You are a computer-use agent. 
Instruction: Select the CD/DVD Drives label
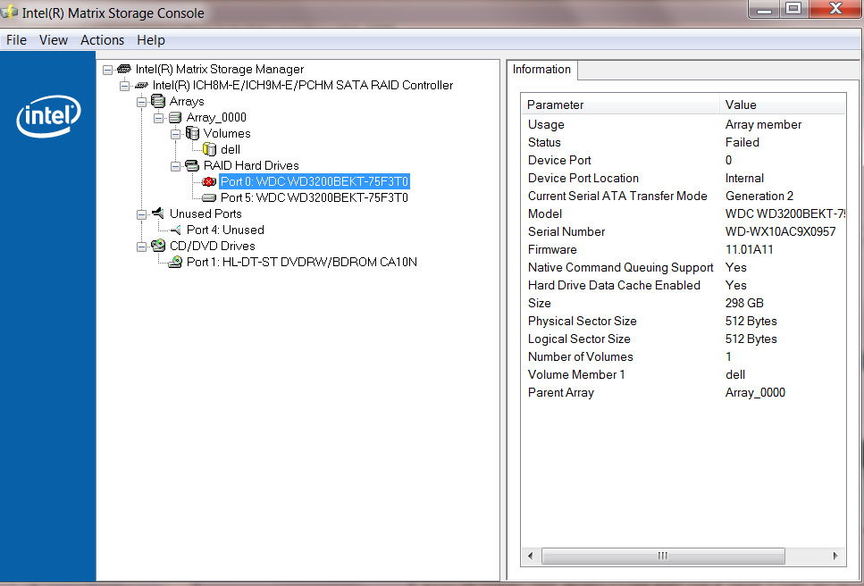[212, 246]
